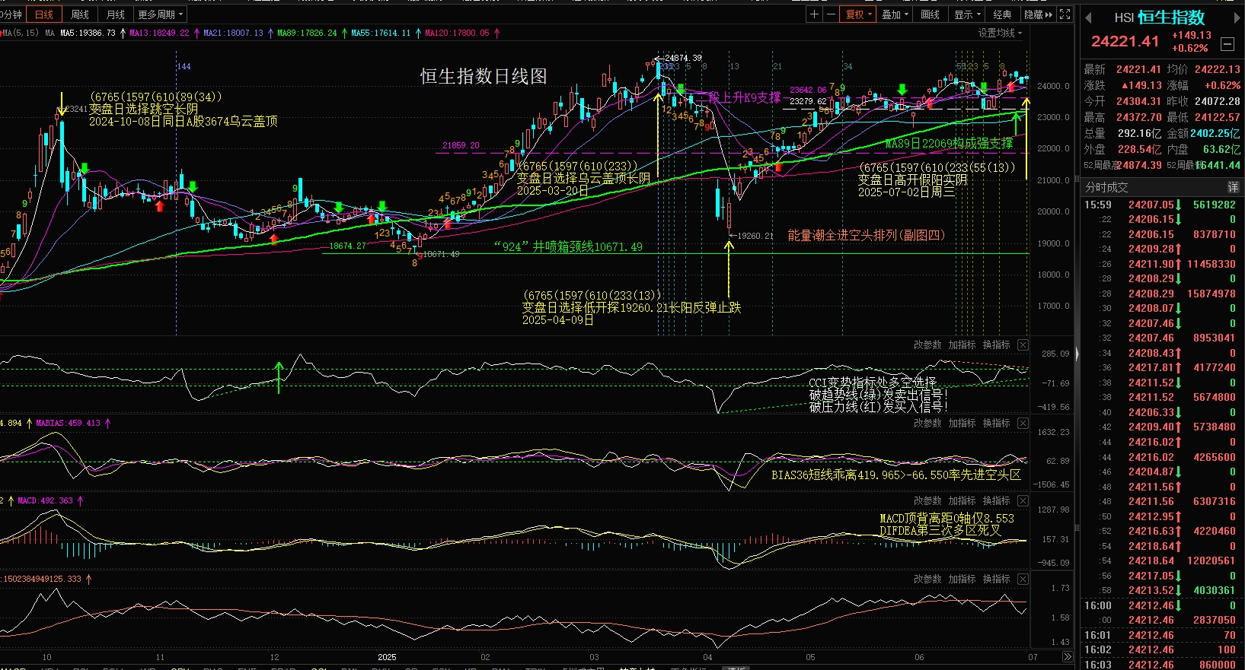Select the 15:59 tick row with 24207.05
This screenshot has height=670, width=1245.
tap(1162, 205)
